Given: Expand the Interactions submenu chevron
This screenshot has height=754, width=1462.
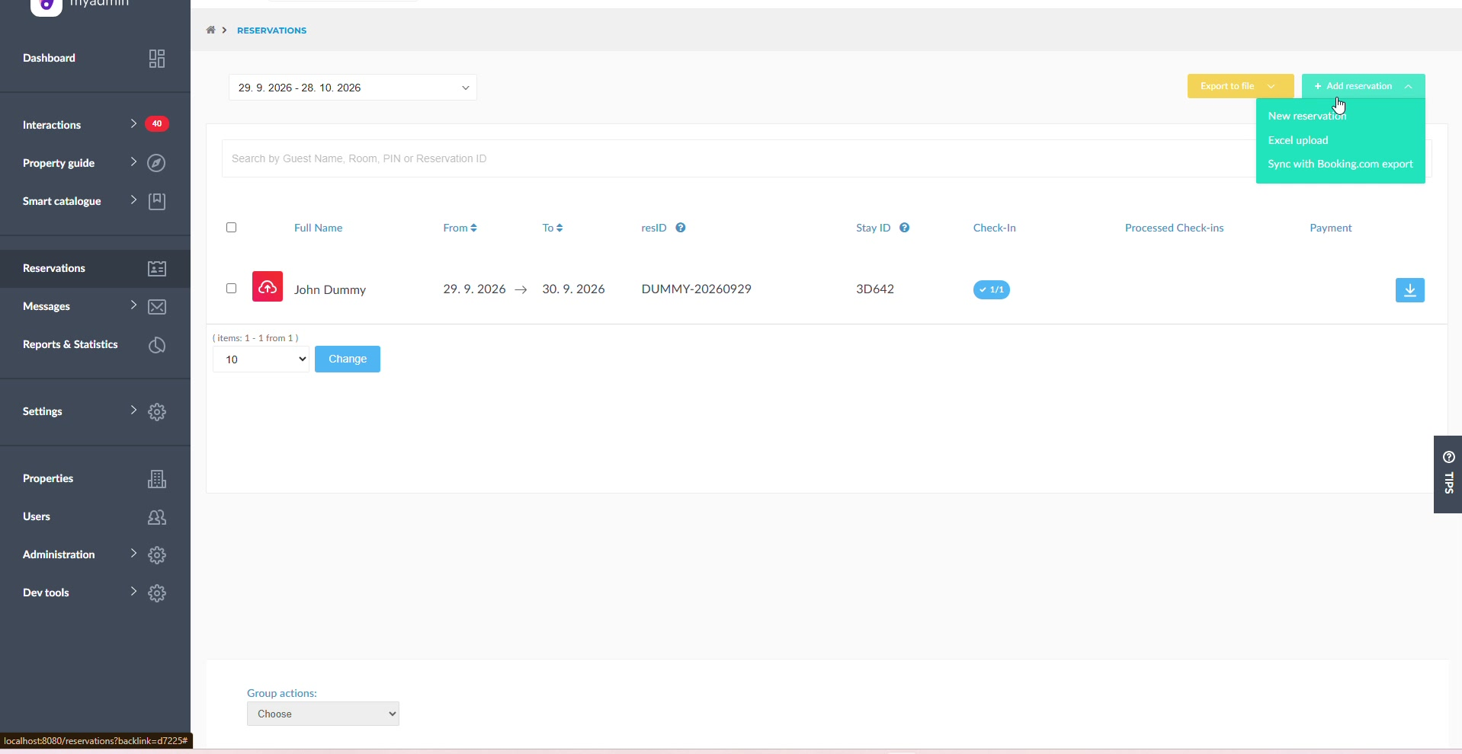Looking at the screenshot, I should (133, 123).
